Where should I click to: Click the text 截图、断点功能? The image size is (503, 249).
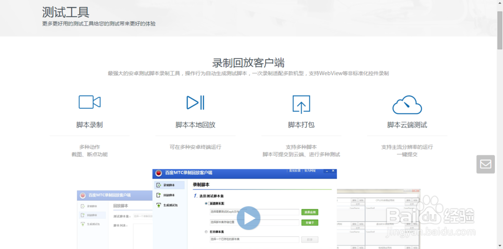[x=90, y=154]
